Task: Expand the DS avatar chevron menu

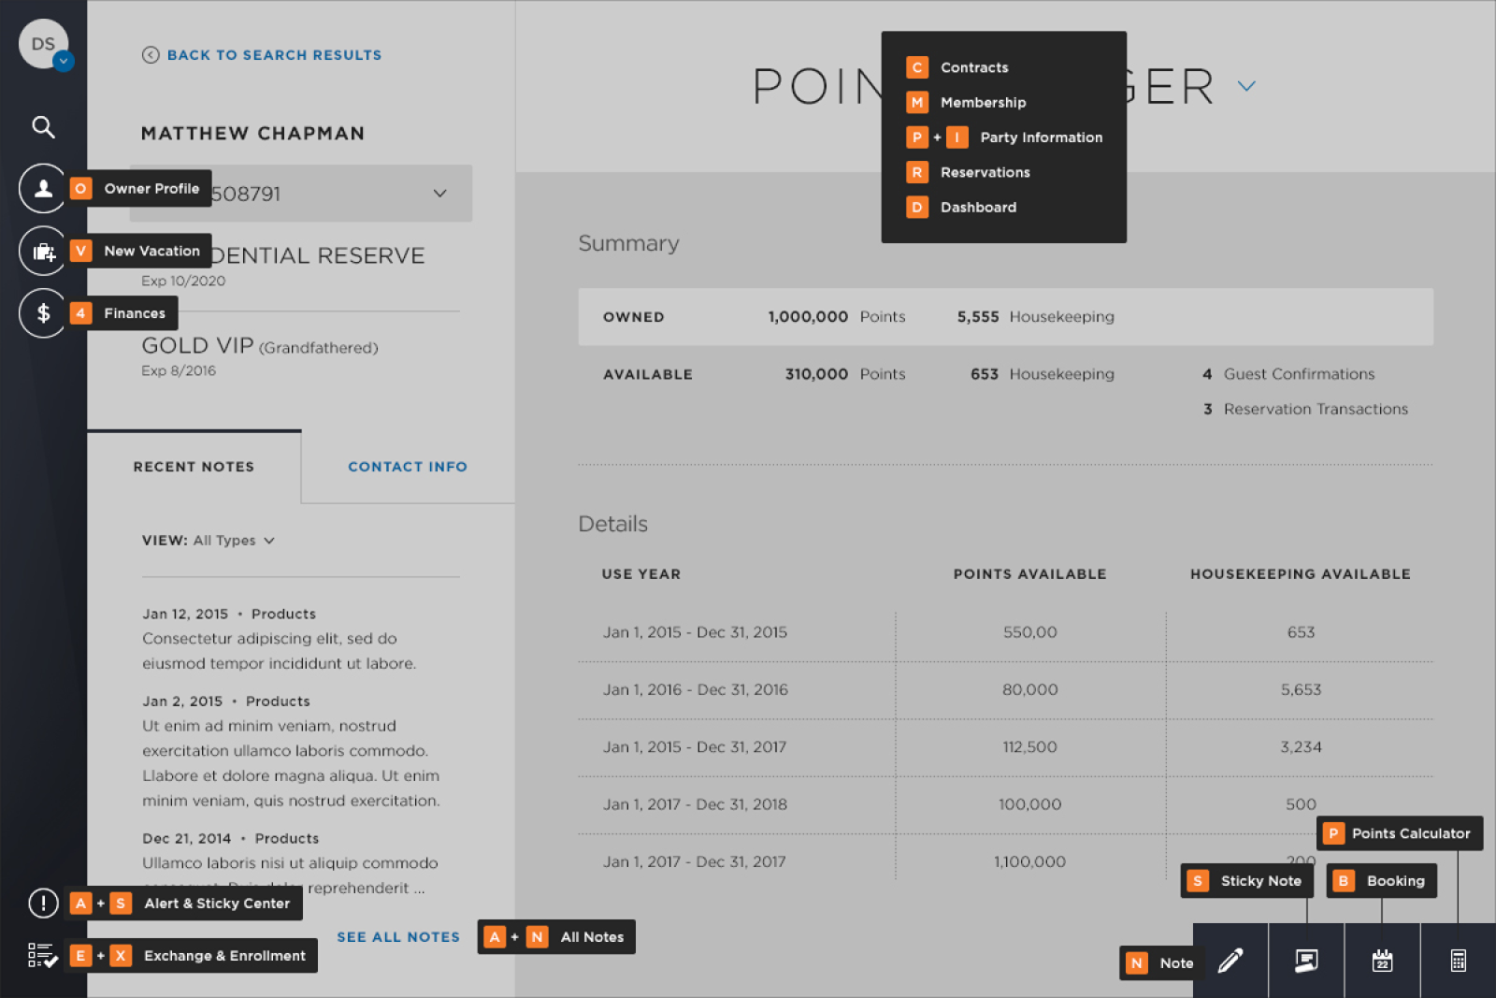Action: (63, 61)
